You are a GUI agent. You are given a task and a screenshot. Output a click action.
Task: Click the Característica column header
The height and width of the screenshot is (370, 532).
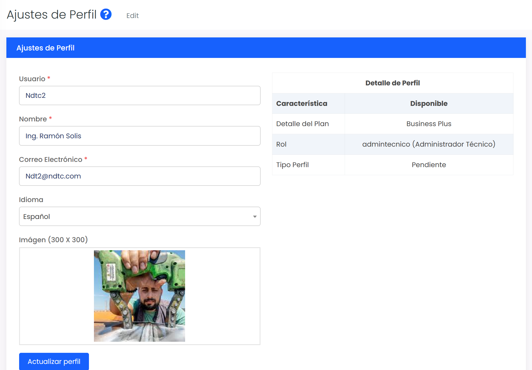(302, 104)
